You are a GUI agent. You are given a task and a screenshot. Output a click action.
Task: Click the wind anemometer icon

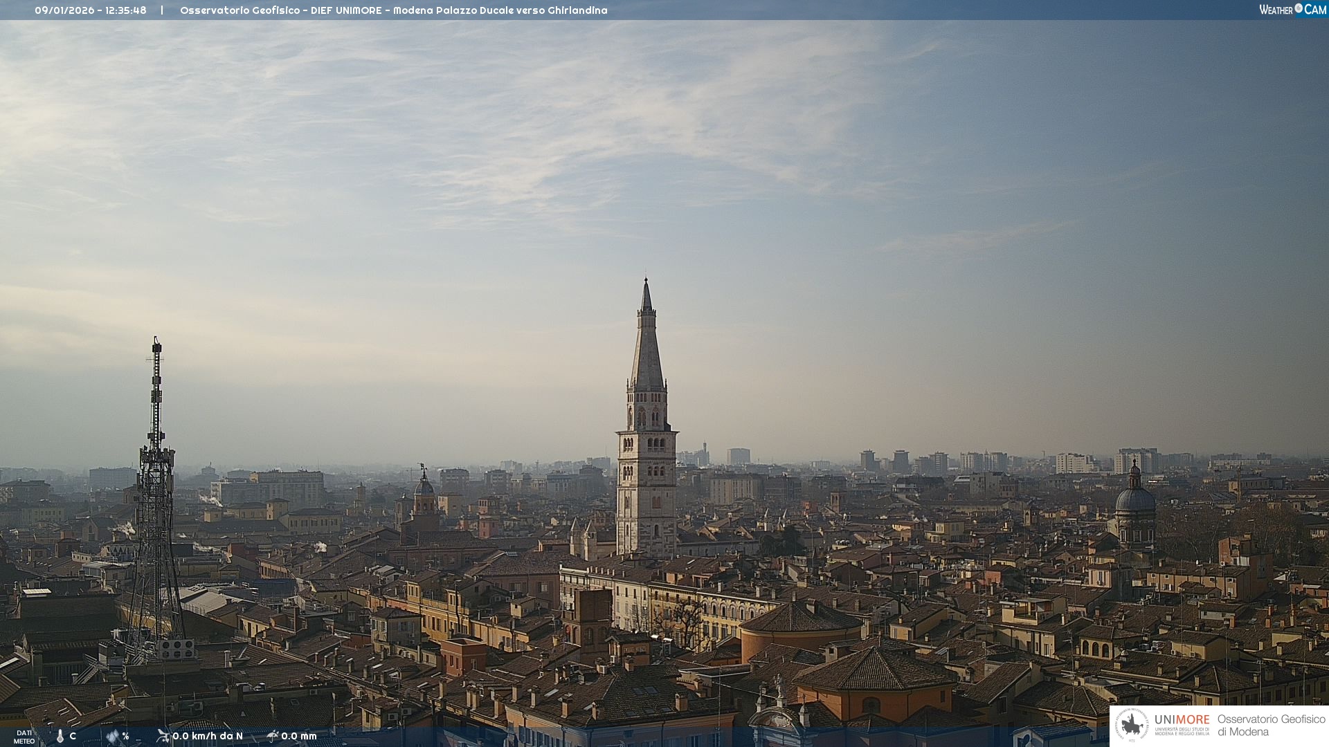[163, 735]
